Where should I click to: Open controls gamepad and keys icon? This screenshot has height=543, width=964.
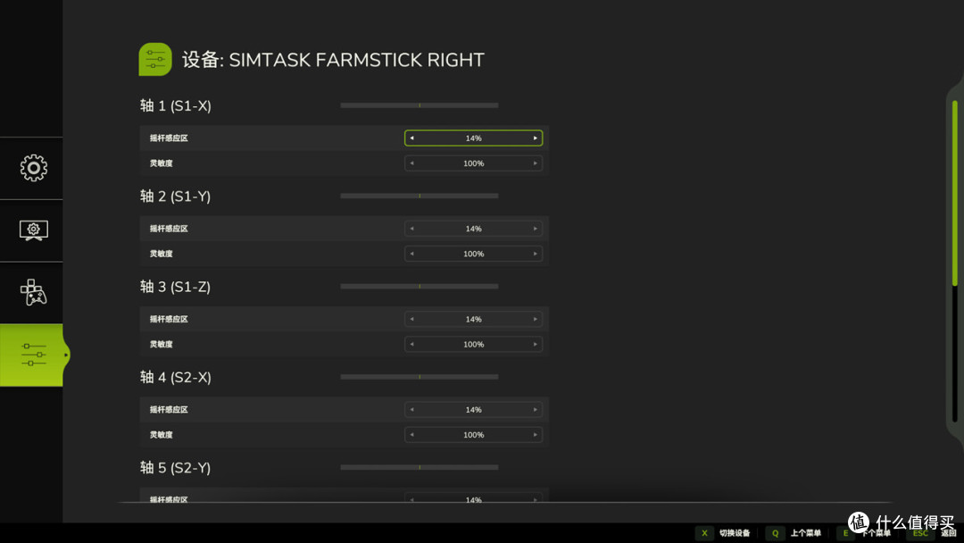33,293
